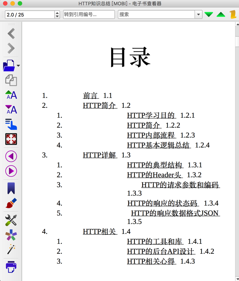Click the search text field
The width and height of the screenshot is (239, 281).
click(x=156, y=14)
